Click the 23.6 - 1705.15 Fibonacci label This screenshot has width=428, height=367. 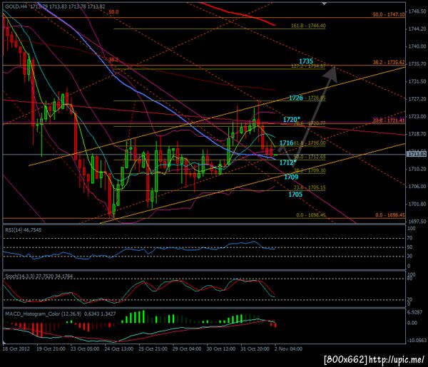pyautogui.click(x=310, y=187)
